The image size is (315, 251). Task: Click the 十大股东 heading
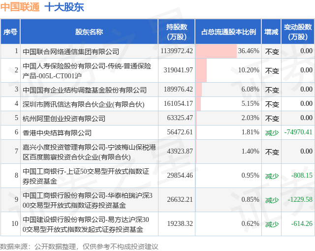tap(64, 7)
